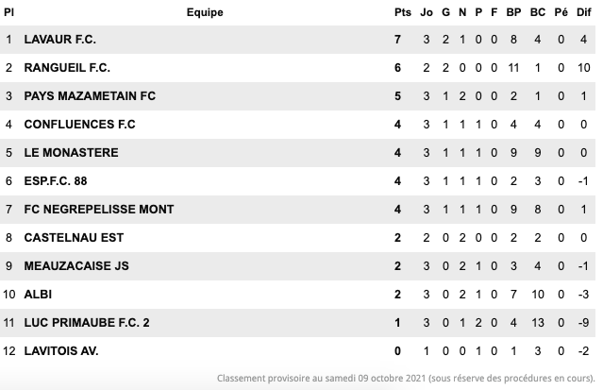Click the Equipe column header

pos(205,12)
